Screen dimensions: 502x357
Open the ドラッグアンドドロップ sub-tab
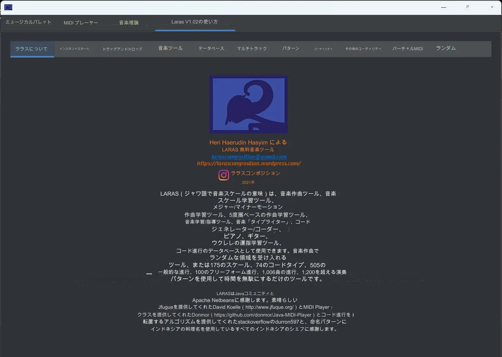coord(122,49)
